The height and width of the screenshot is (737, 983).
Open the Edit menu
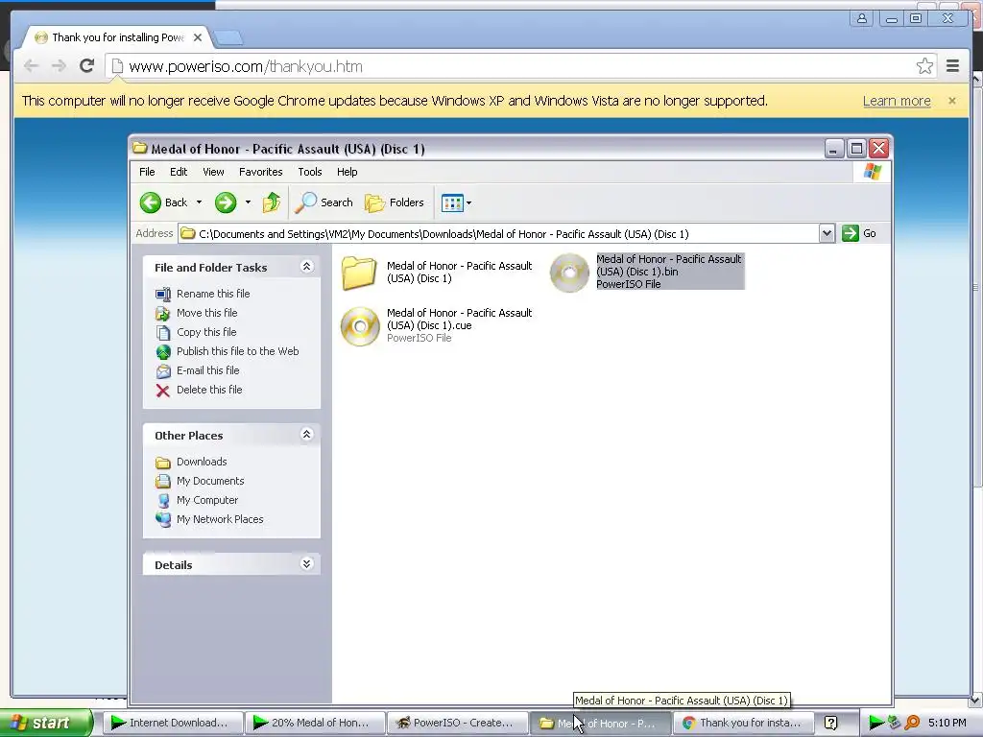click(x=179, y=172)
